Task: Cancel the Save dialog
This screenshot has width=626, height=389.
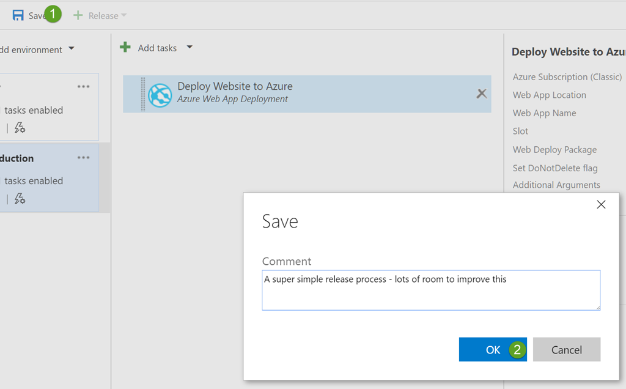Action: pos(566,349)
